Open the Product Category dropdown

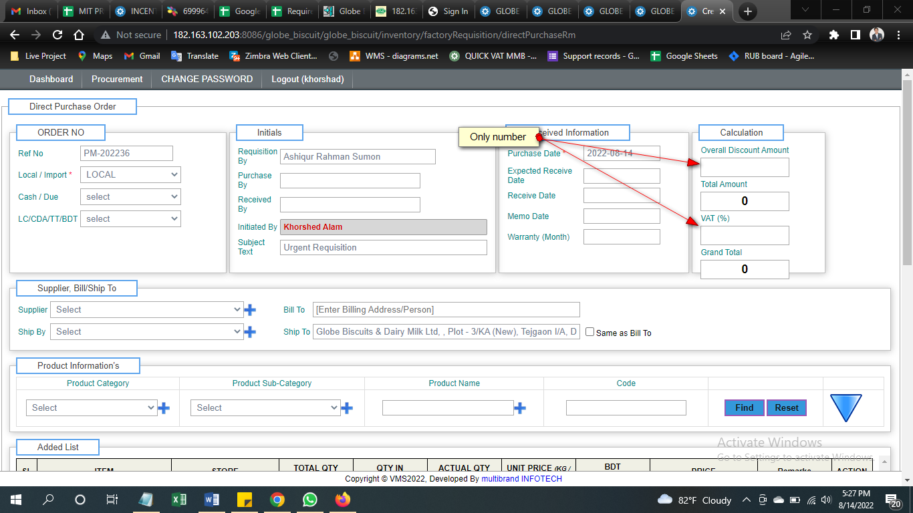tap(92, 408)
